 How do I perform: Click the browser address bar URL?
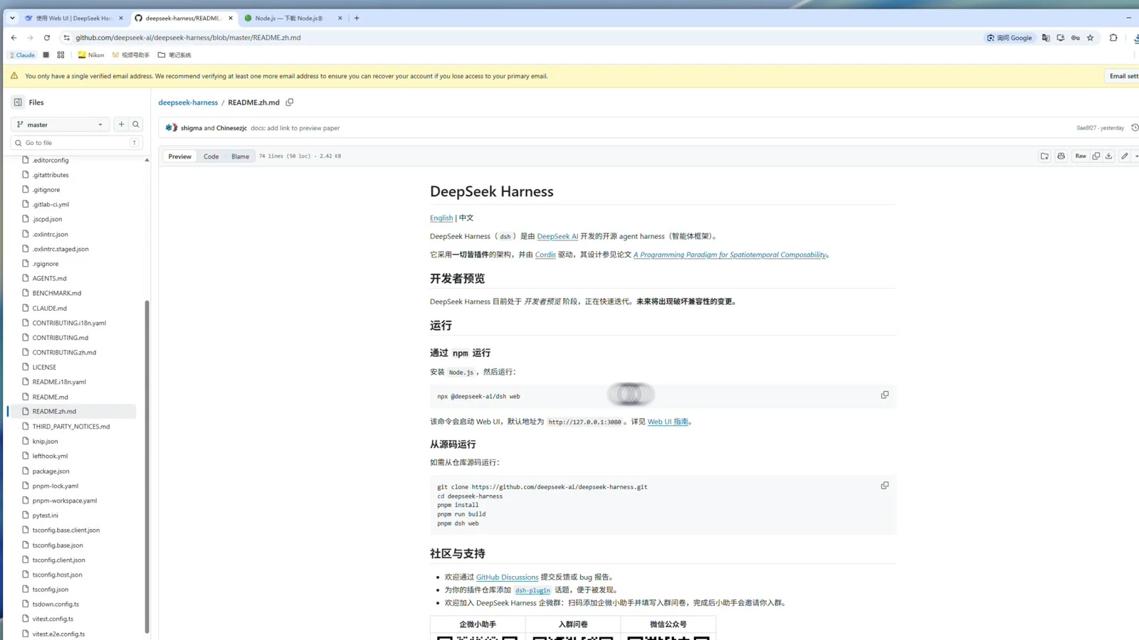tap(188, 38)
